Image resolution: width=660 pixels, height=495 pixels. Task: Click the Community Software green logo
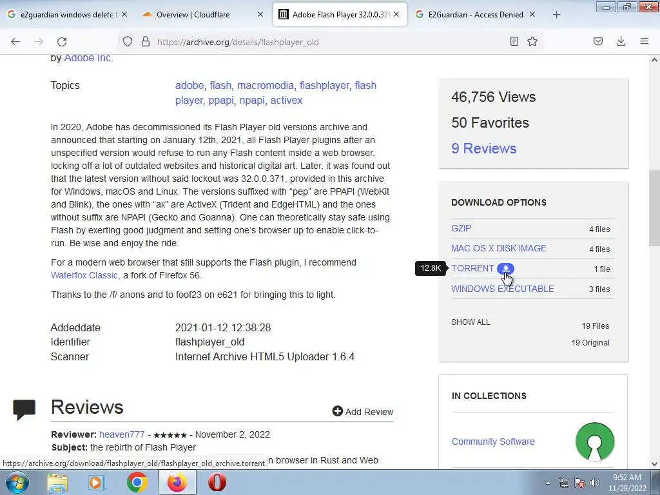click(x=595, y=442)
